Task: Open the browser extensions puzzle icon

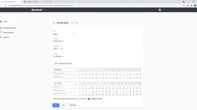Action: tap(191, 5)
